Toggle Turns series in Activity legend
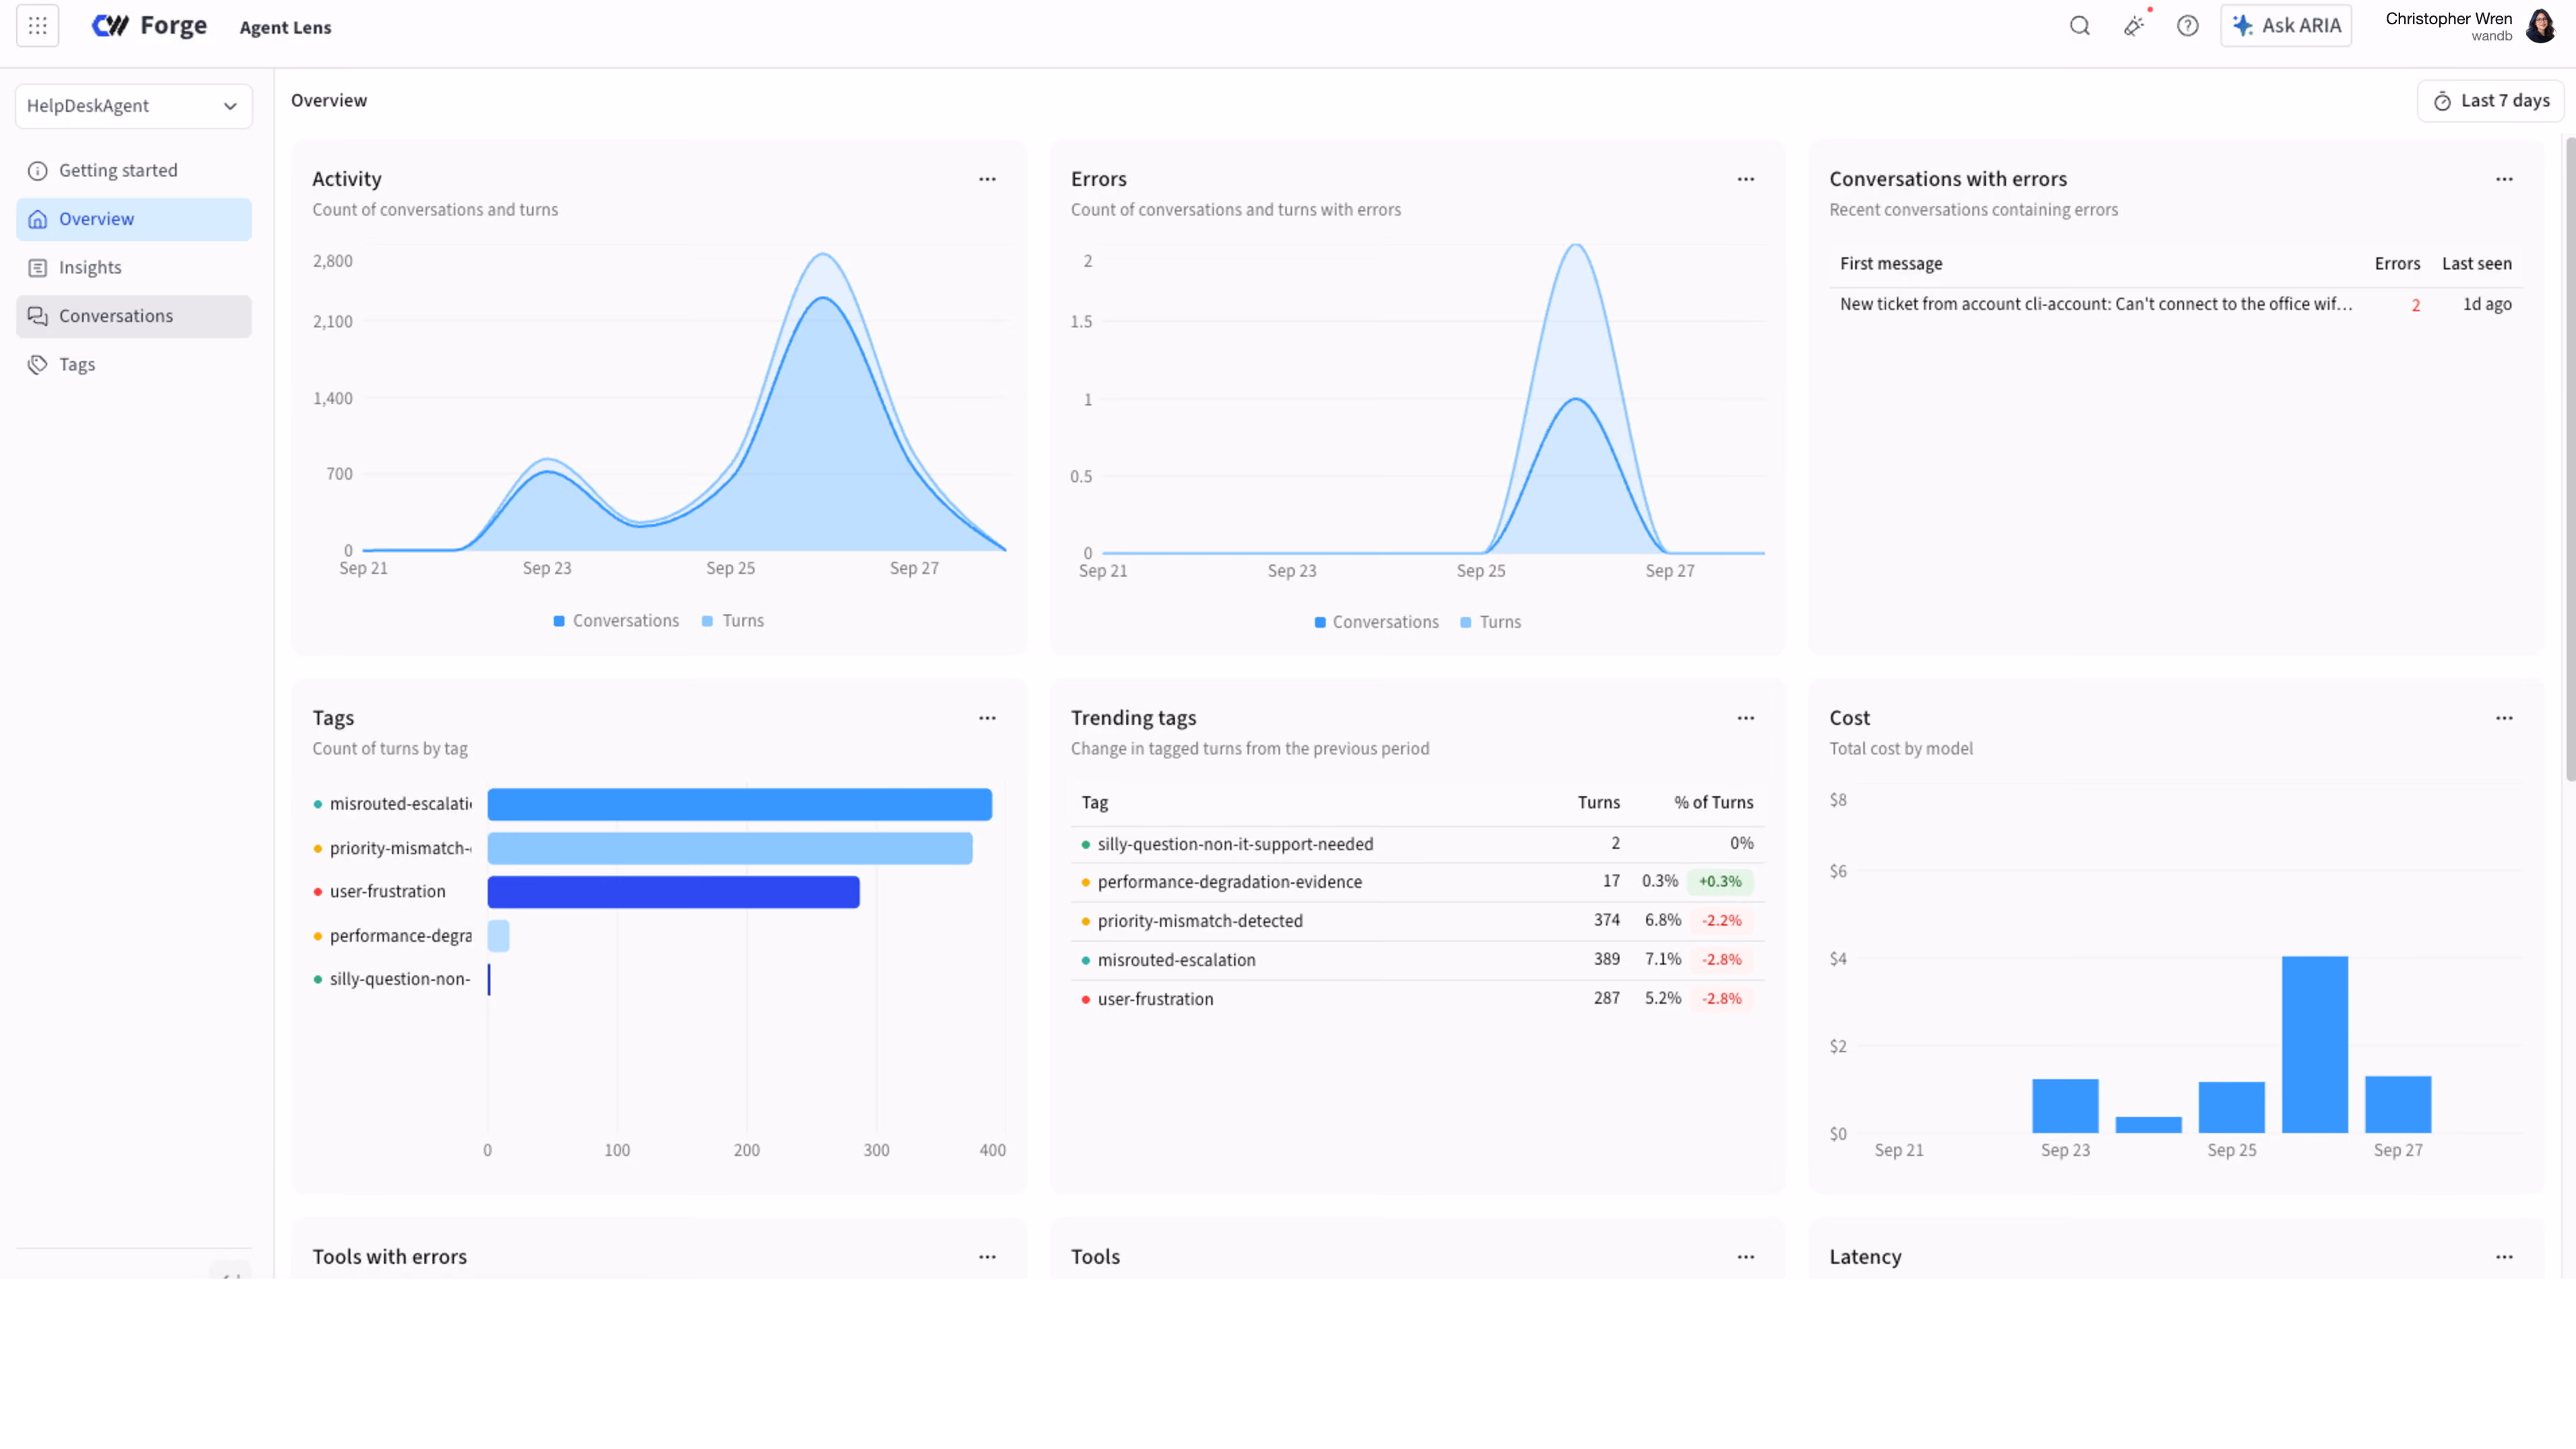2576x1449 pixels. pyautogui.click(x=733, y=621)
